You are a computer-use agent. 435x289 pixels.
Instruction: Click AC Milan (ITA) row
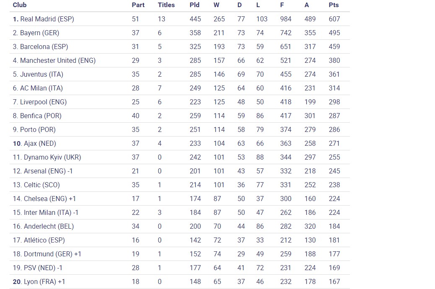(x=41, y=88)
